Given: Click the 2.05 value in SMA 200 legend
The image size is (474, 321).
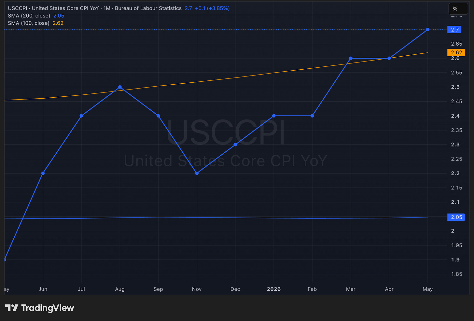Looking at the screenshot, I should [x=59, y=16].
